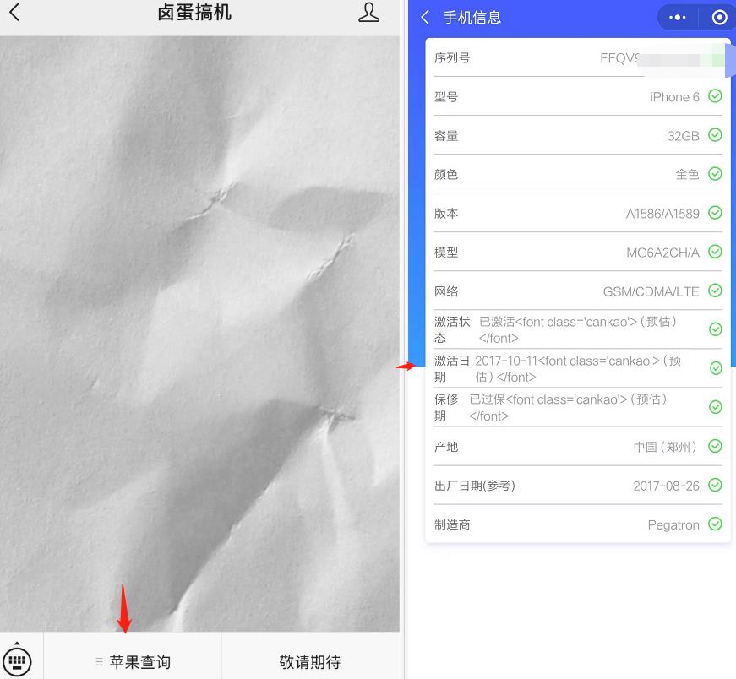
Task: Select the MG6A2CH/A model value
Action: 662,253
